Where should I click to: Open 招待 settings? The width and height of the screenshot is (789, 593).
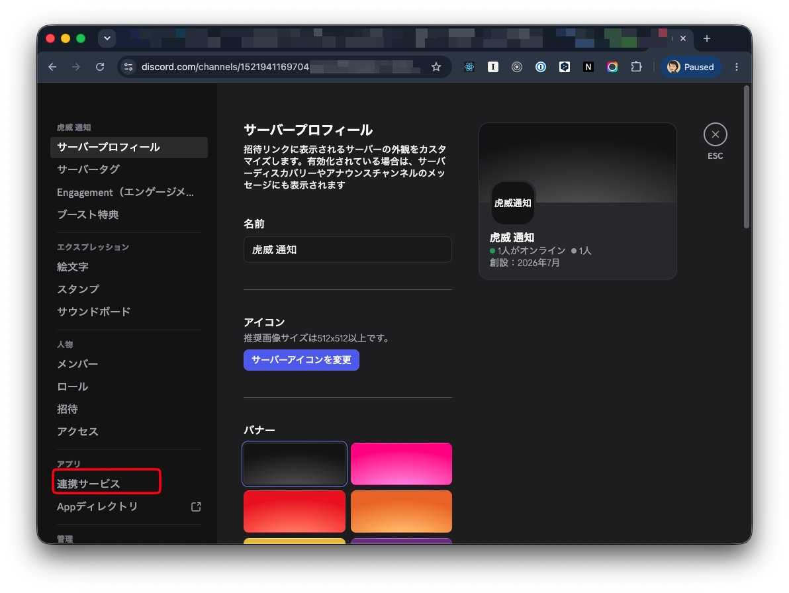point(129,410)
